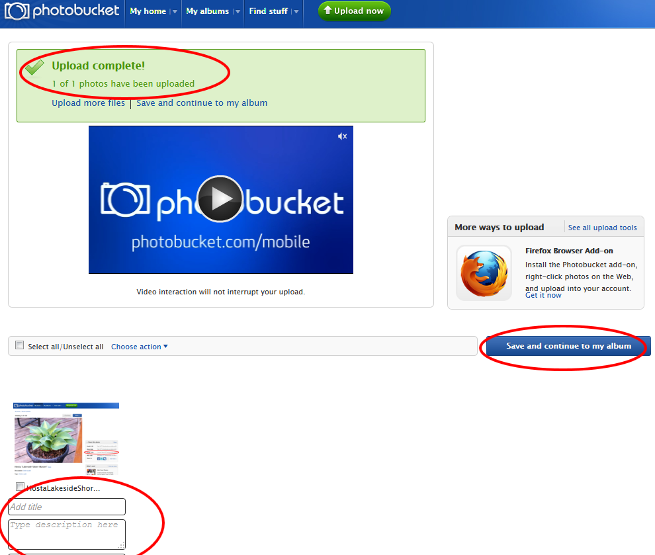The height and width of the screenshot is (555, 655).
Task: Click the blue Save and continue button
Action: click(x=568, y=346)
